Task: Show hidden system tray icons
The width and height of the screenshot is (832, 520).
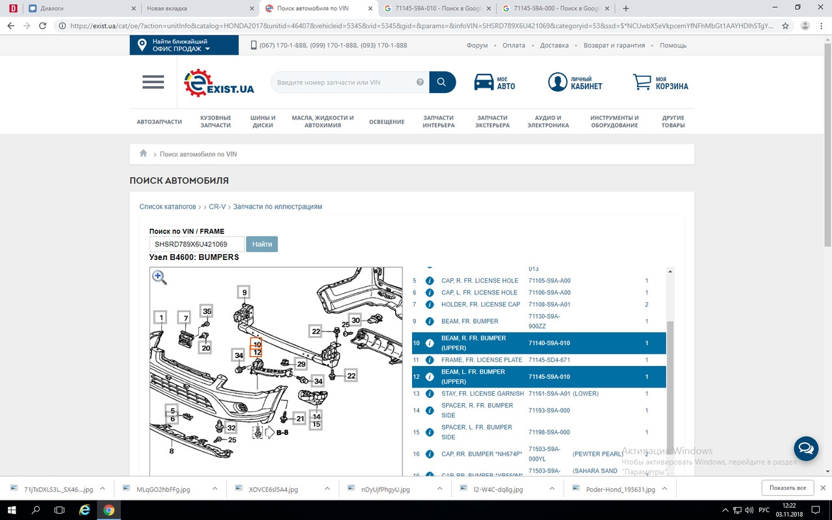Action: 726,510
